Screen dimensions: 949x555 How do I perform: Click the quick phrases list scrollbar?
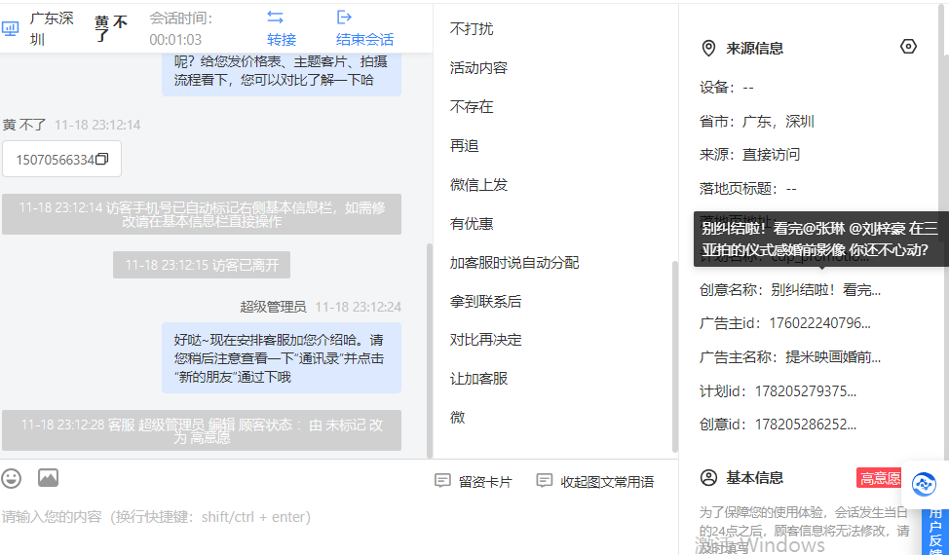coord(675,356)
